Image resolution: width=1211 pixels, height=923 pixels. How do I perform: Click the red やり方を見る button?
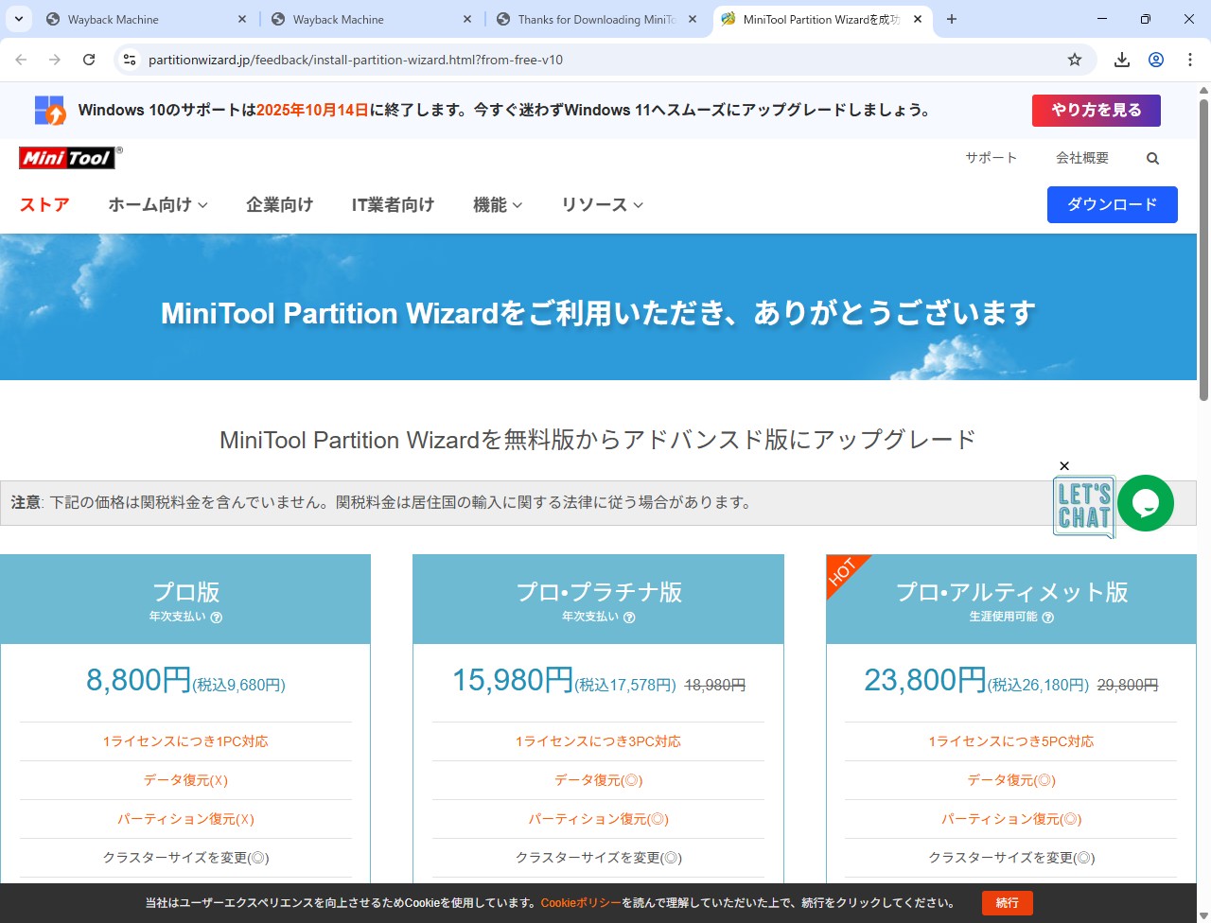(x=1096, y=111)
